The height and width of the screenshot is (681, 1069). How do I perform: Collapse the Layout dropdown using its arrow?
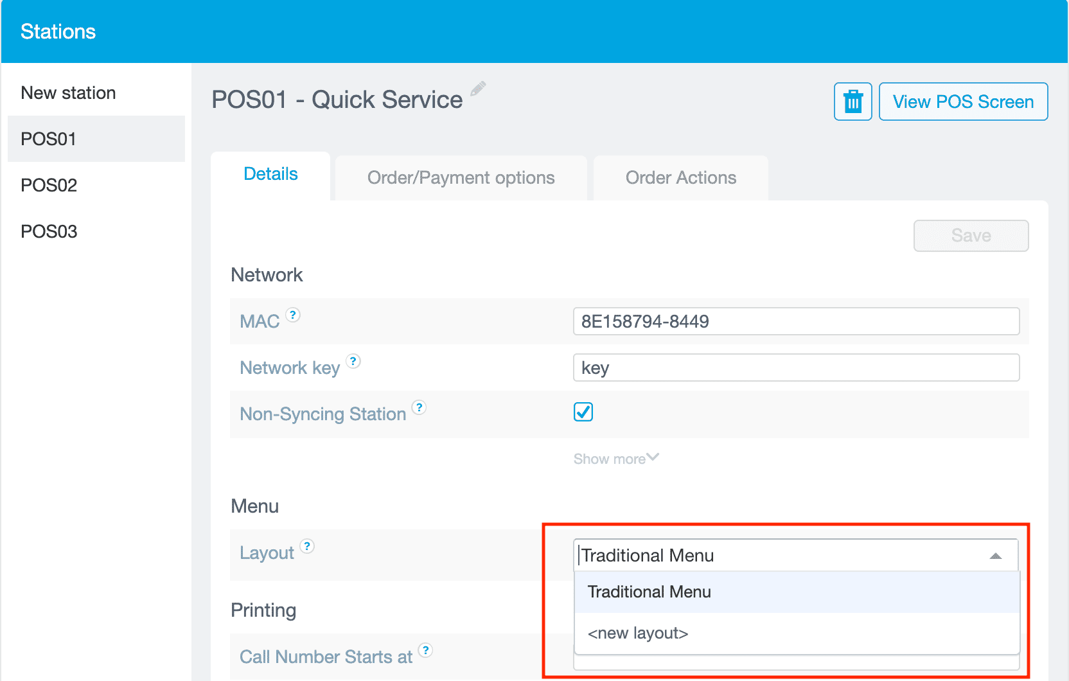pos(995,556)
